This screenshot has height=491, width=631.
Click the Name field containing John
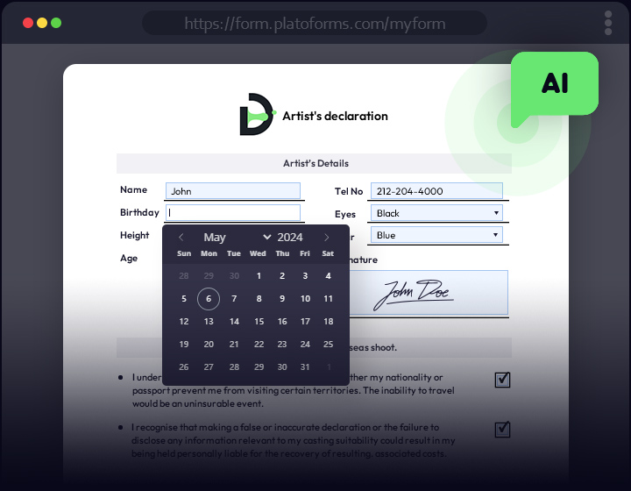(x=232, y=191)
